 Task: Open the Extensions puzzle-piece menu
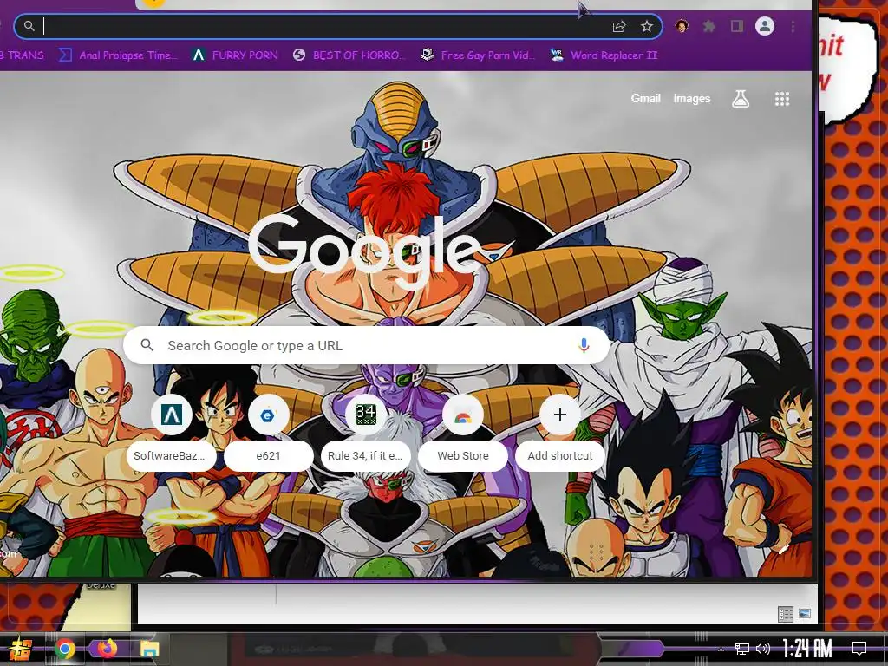click(x=709, y=26)
